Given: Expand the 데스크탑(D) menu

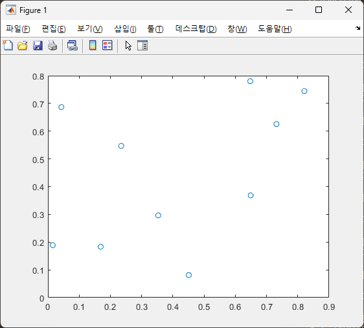Looking at the screenshot, I should click(x=196, y=29).
